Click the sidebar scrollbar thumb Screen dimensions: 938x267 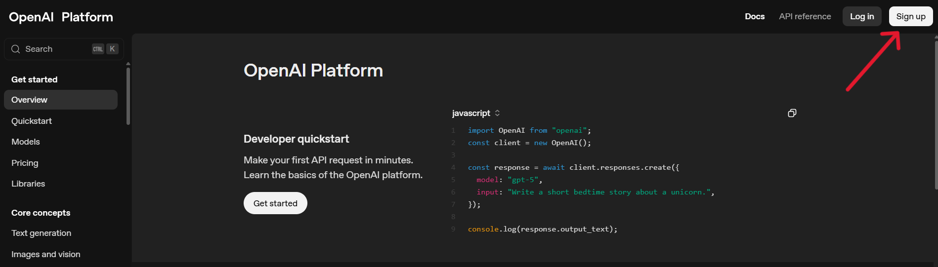pos(128,95)
